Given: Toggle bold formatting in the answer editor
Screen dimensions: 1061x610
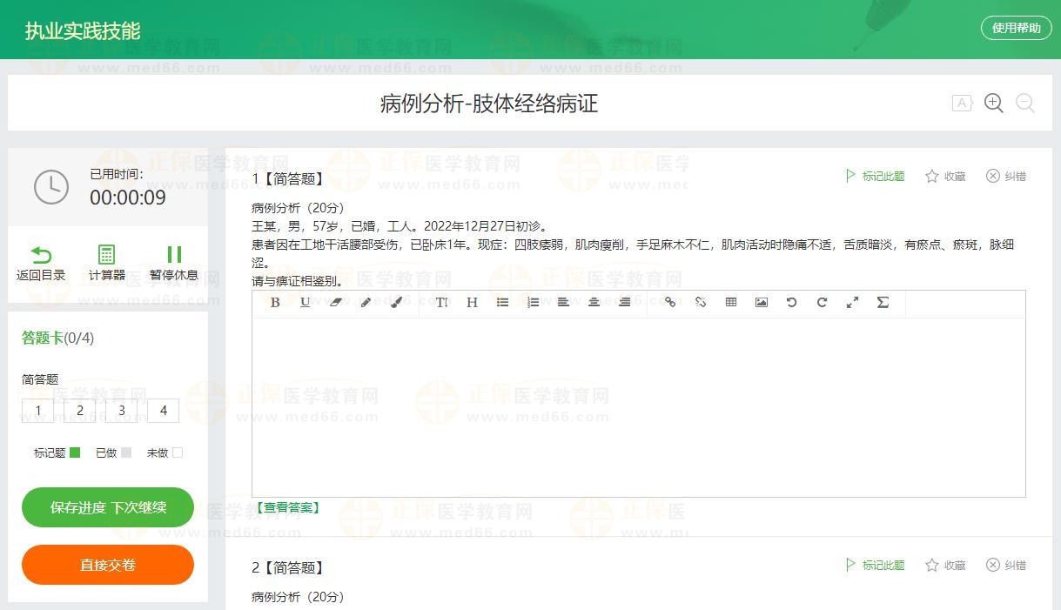Looking at the screenshot, I should [x=275, y=303].
